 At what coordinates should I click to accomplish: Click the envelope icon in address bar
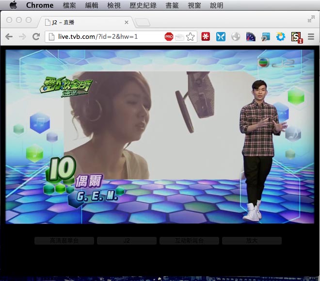tap(179, 37)
